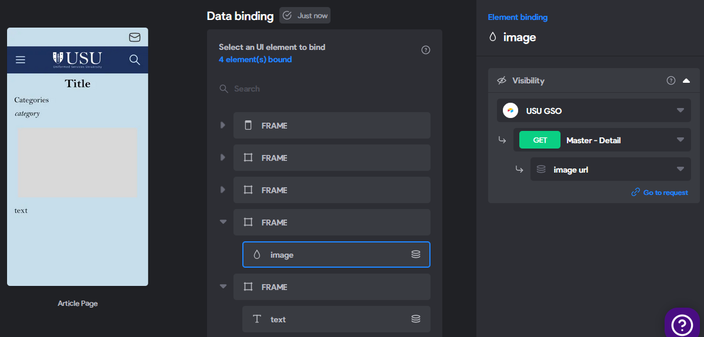Click the frame icon above the image row

point(248,223)
